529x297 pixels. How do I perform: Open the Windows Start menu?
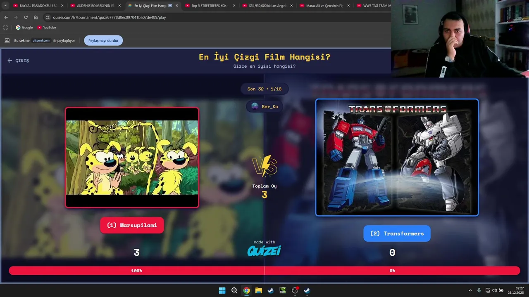(222, 290)
